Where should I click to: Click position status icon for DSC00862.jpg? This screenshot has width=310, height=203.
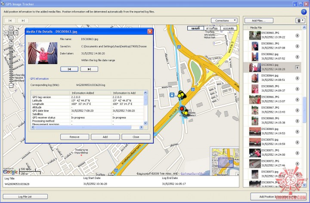coord(297,57)
